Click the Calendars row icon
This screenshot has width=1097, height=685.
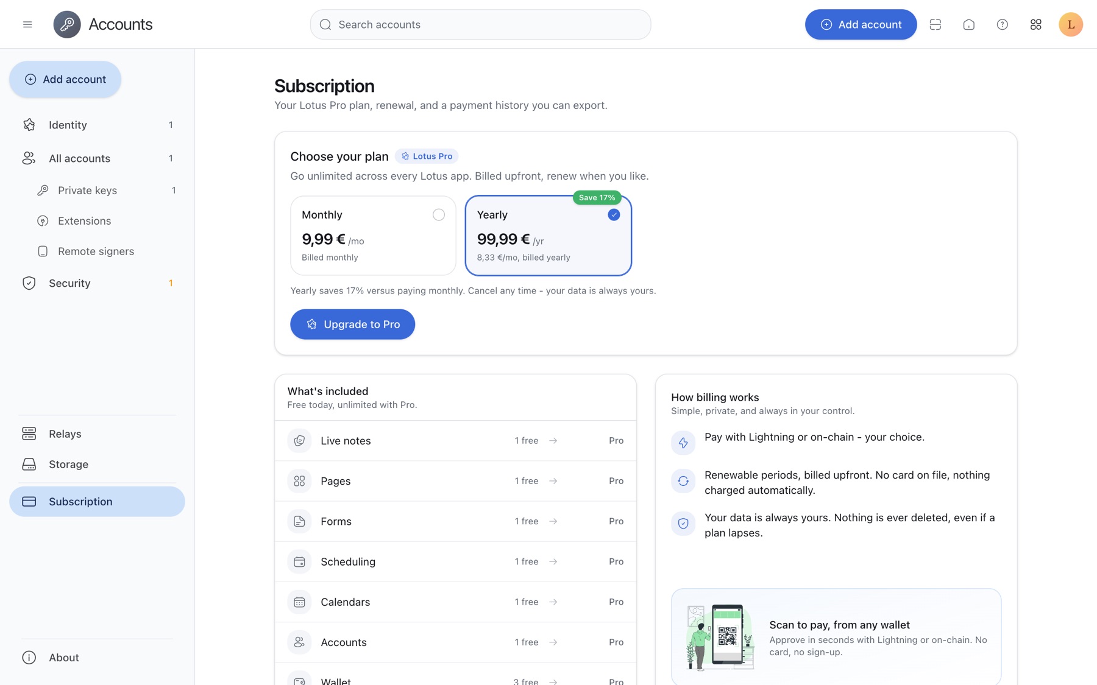(x=299, y=602)
